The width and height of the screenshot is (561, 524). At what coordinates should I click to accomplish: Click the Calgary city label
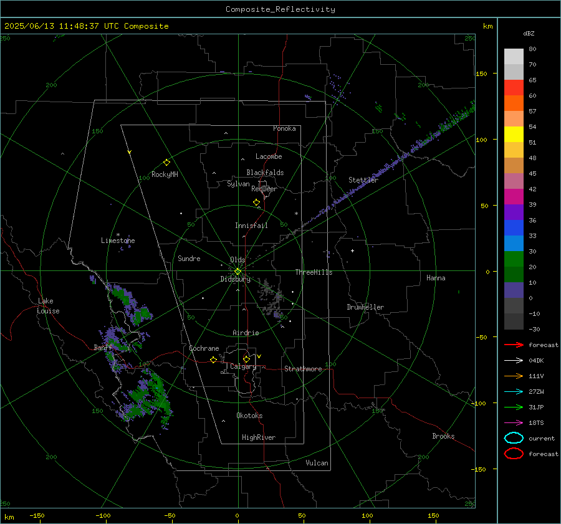(243, 366)
